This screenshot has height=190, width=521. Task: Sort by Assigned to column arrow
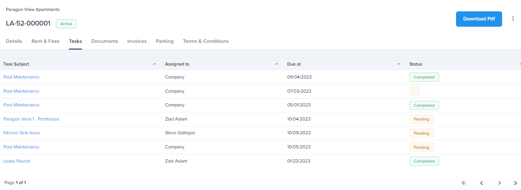277,64
